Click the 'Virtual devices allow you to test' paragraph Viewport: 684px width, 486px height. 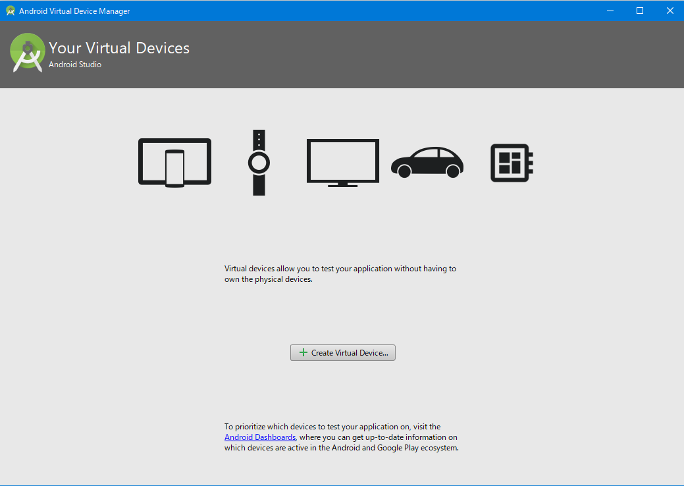(x=340, y=274)
